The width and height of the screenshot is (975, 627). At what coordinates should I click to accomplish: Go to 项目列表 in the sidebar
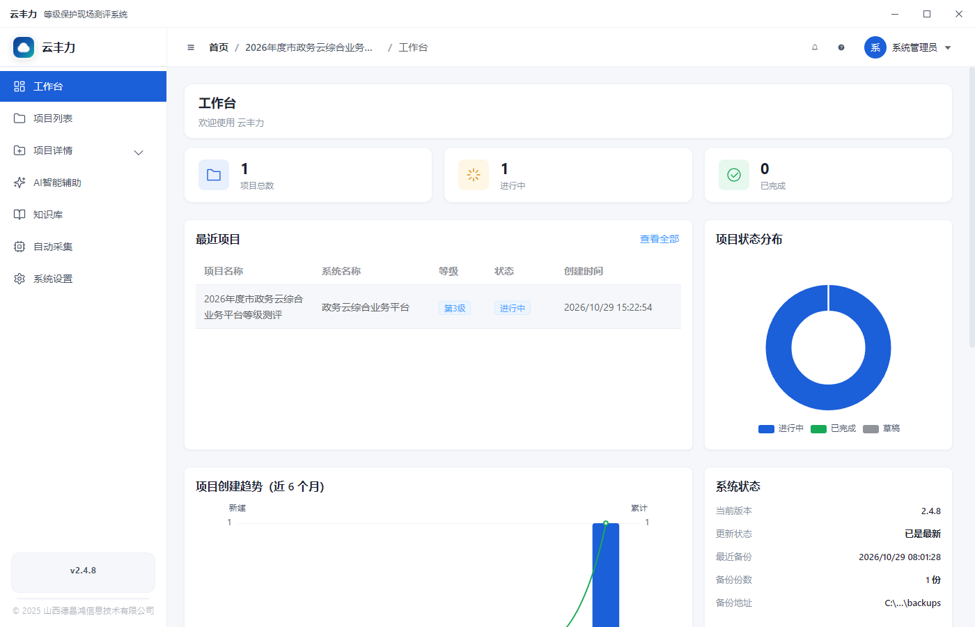pyautogui.click(x=83, y=118)
